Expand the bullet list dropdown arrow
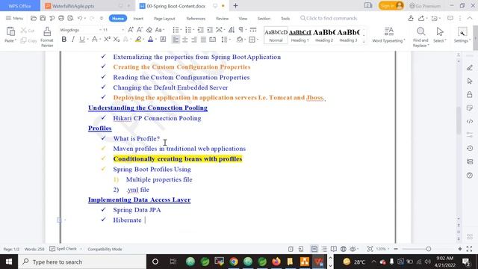This screenshot has height=269, width=478. click(181, 30)
